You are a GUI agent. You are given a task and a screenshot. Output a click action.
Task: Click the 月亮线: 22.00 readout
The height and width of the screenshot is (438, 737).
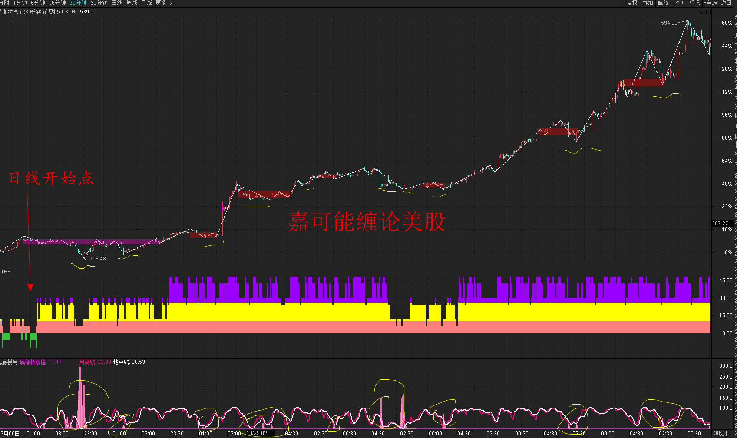pyautogui.click(x=95, y=362)
